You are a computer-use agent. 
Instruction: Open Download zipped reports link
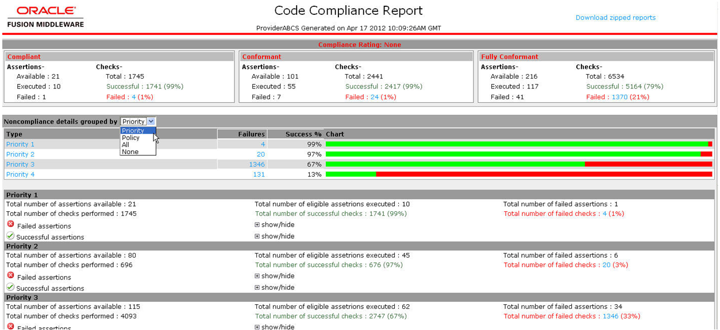(x=615, y=18)
